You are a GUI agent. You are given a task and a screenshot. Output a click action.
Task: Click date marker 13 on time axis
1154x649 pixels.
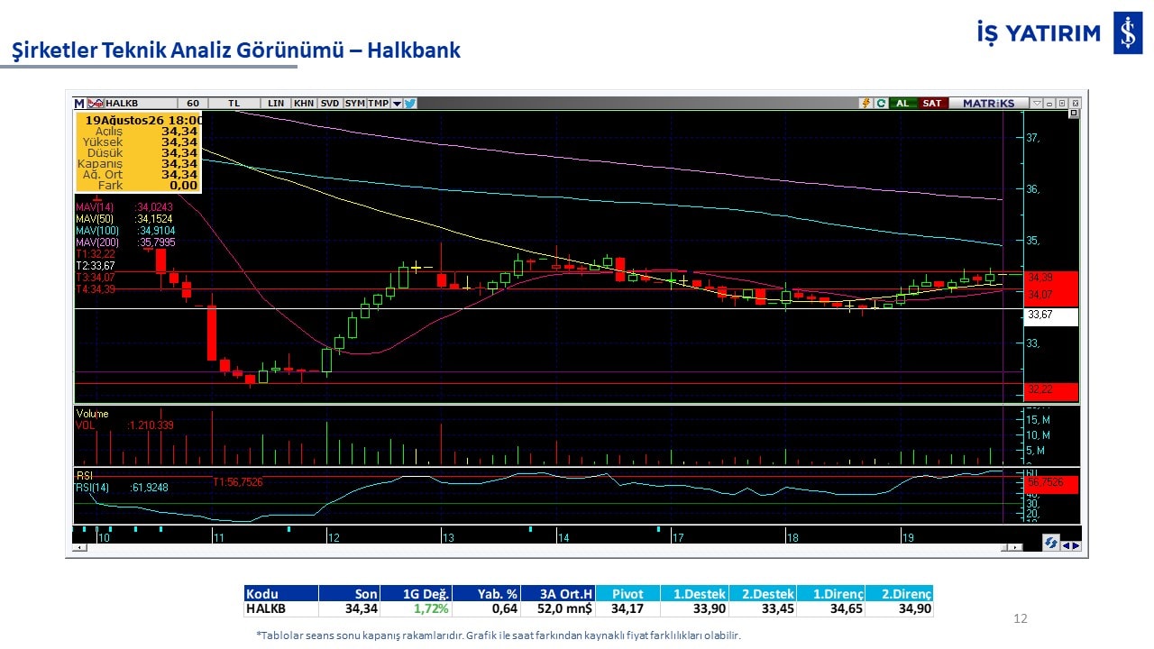pos(448,537)
